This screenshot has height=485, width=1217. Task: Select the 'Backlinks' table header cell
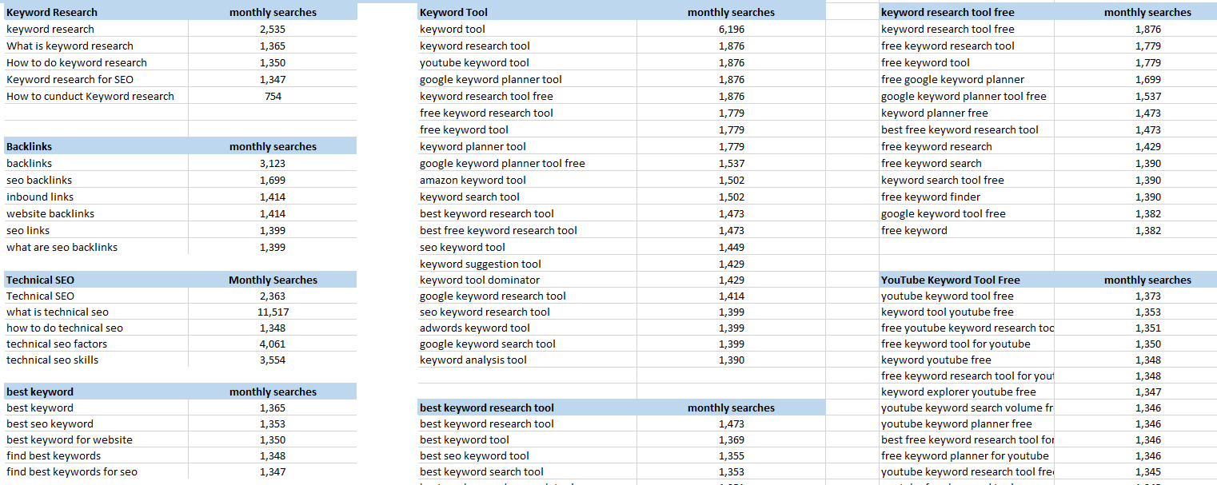(x=30, y=146)
